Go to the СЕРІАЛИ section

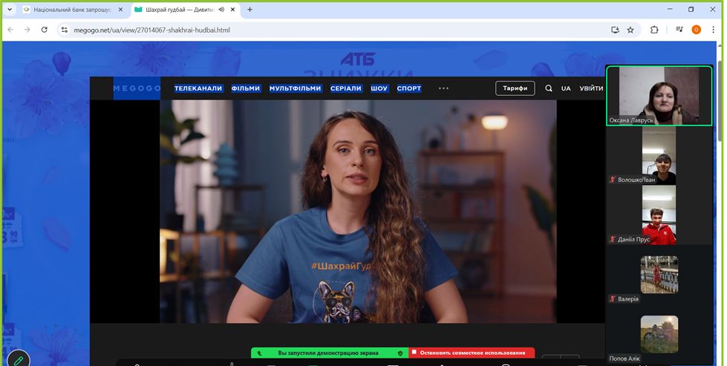[x=346, y=88]
